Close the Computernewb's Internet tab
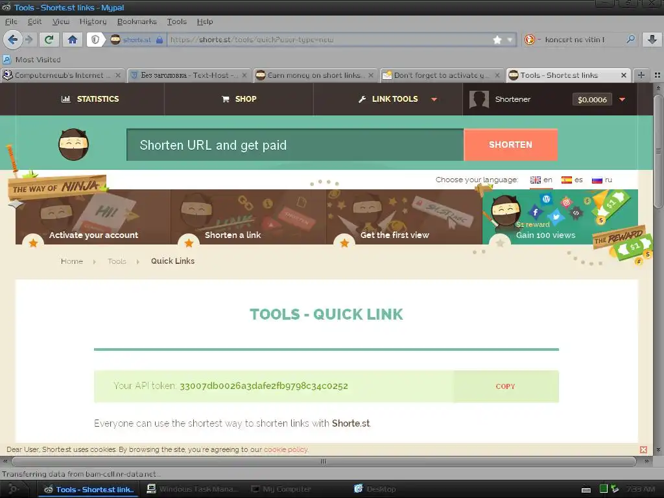This screenshot has height=498, width=664. pos(118,75)
